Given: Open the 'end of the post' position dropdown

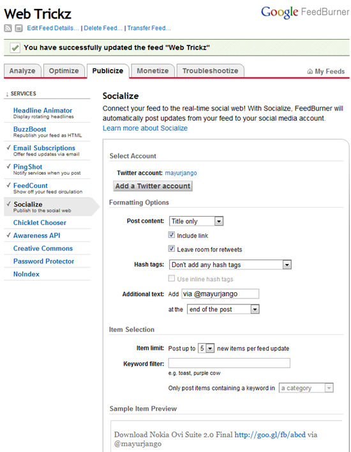Looking at the screenshot, I should (223, 309).
